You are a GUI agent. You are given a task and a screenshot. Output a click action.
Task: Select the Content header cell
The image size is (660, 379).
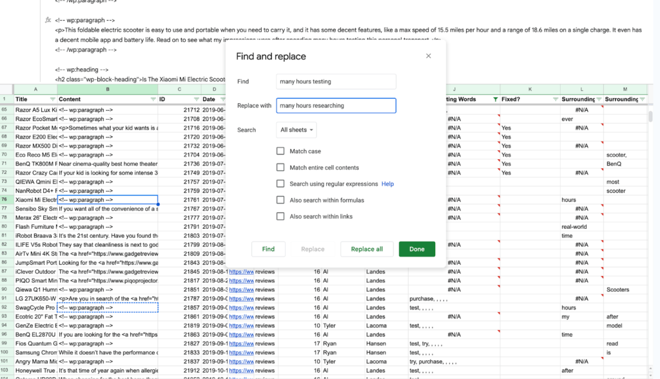click(108, 99)
